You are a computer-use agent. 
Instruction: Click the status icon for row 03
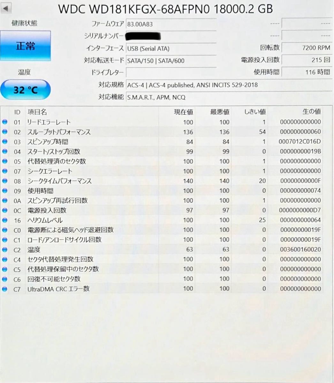[x=4, y=142]
